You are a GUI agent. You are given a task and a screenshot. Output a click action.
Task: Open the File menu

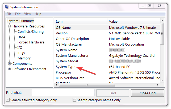9,14
